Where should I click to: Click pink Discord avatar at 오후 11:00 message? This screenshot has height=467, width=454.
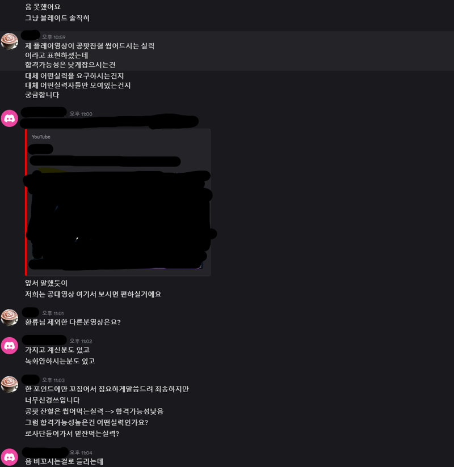[10, 118]
